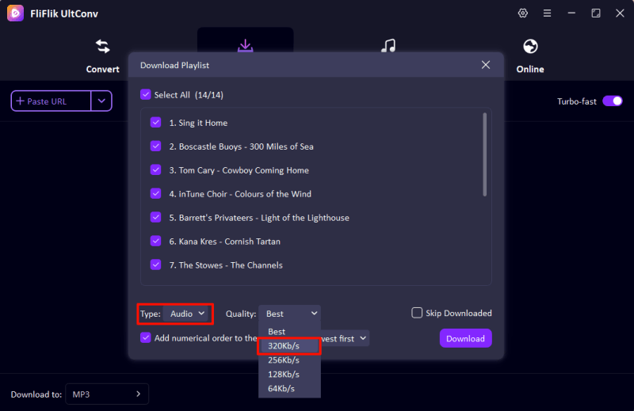Enable the Skip Downloaded checkbox
This screenshot has width=634, height=411.
click(417, 313)
